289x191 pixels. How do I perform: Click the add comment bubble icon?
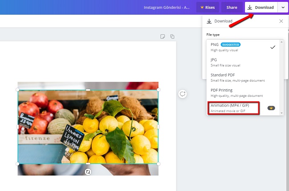[182, 94]
